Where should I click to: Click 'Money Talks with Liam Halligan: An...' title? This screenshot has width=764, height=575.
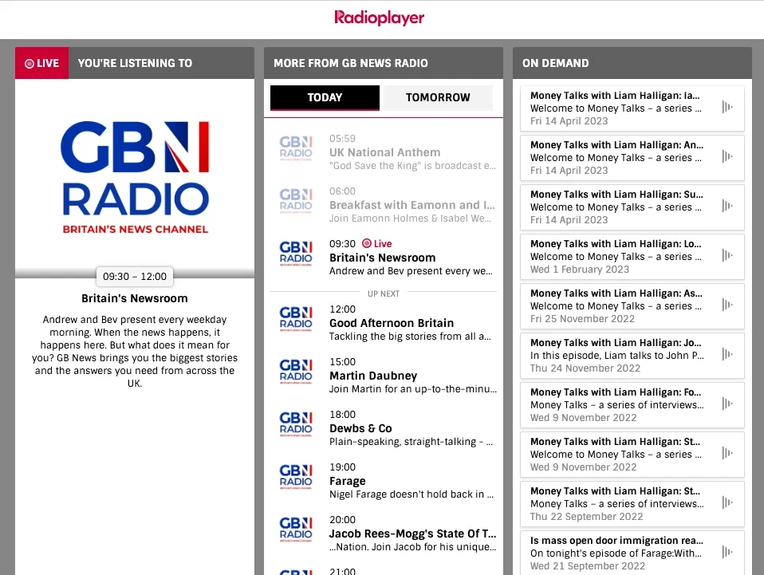(616, 144)
